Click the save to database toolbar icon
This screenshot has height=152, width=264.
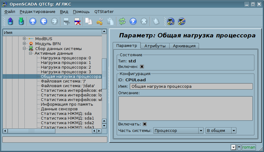tap(21, 21)
